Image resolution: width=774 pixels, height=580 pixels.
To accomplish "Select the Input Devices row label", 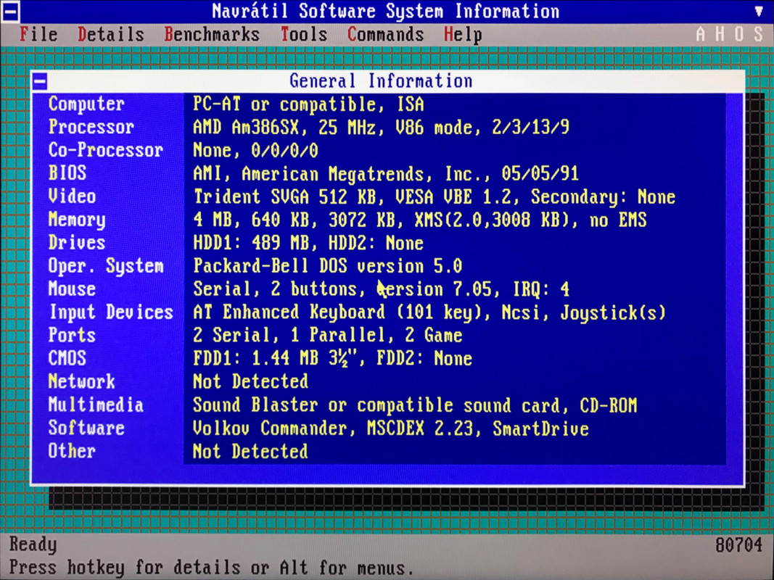I will pos(111,312).
